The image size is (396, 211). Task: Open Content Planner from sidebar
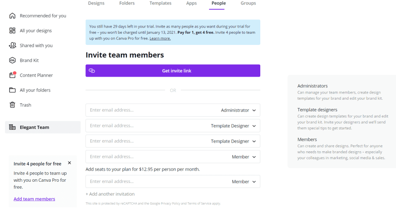[x=36, y=75]
